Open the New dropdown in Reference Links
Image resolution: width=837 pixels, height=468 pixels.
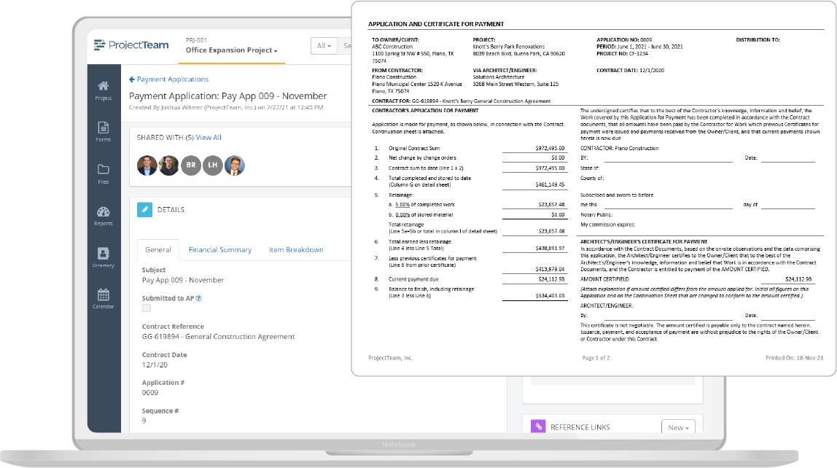(678, 427)
